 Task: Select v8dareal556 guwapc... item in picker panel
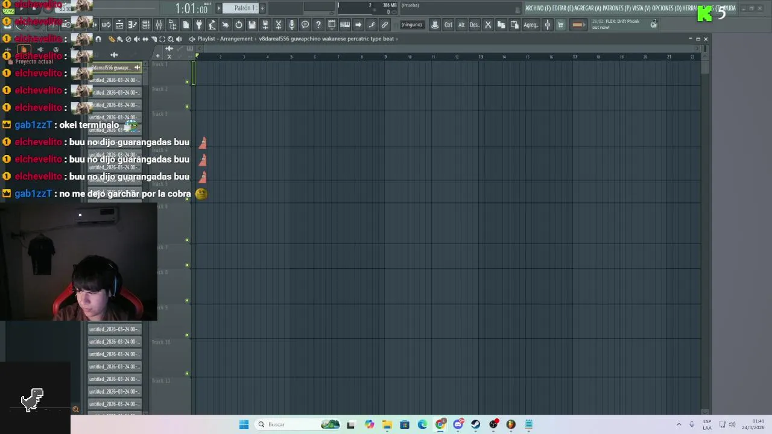113,68
